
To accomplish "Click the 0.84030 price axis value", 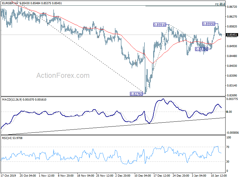I will [232, 66].
